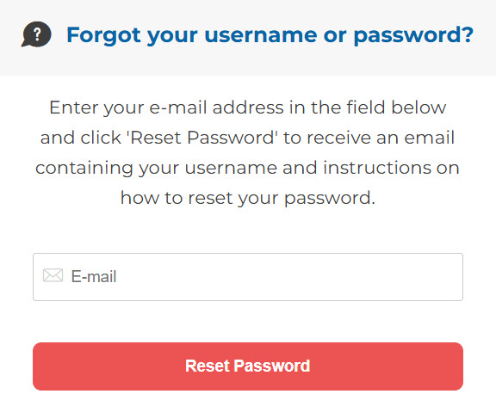Image resolution: width=496 pixels, height=400 pixels.
Task: Click the instruction line starting 'containing your username'
Action: (247, 168)
